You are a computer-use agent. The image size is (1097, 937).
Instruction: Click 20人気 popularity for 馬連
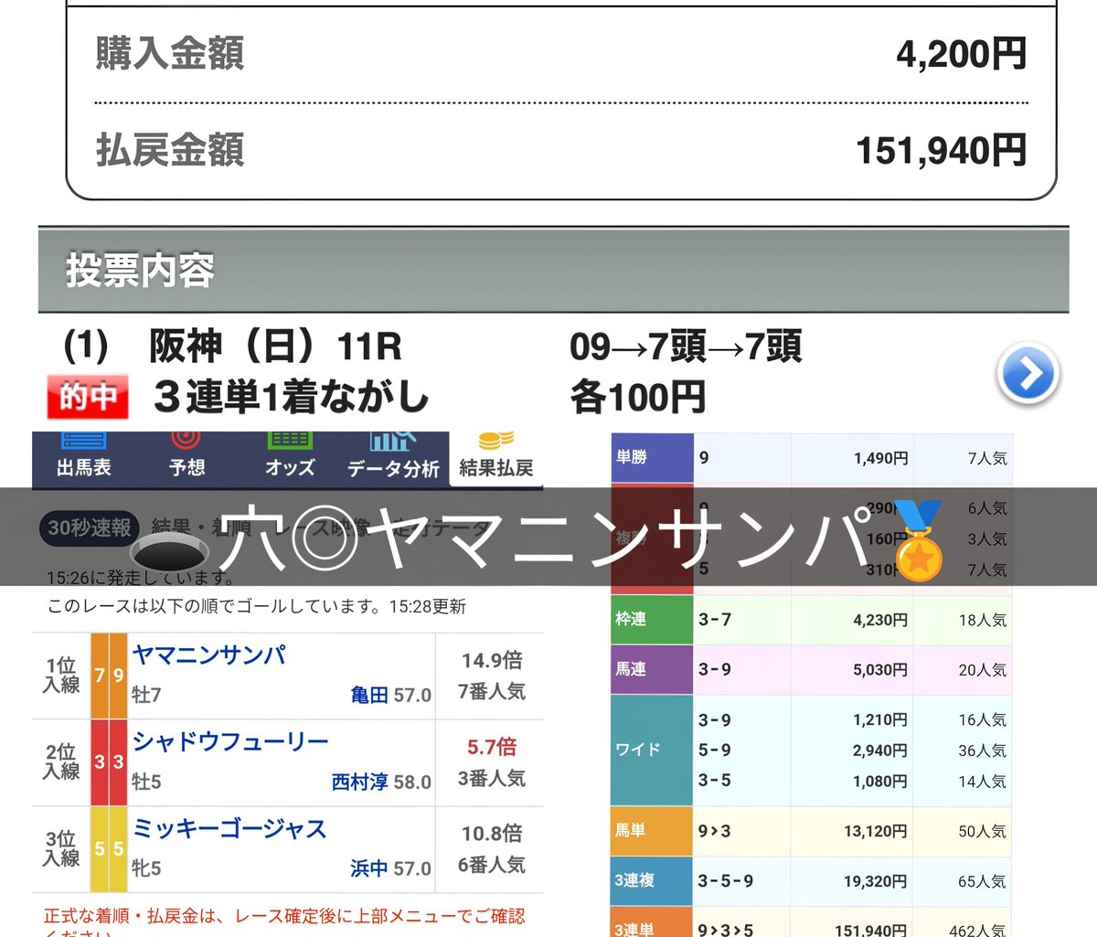coord(982,670)
